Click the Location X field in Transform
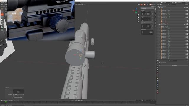The image size is (189, 106). coord(146,12)
